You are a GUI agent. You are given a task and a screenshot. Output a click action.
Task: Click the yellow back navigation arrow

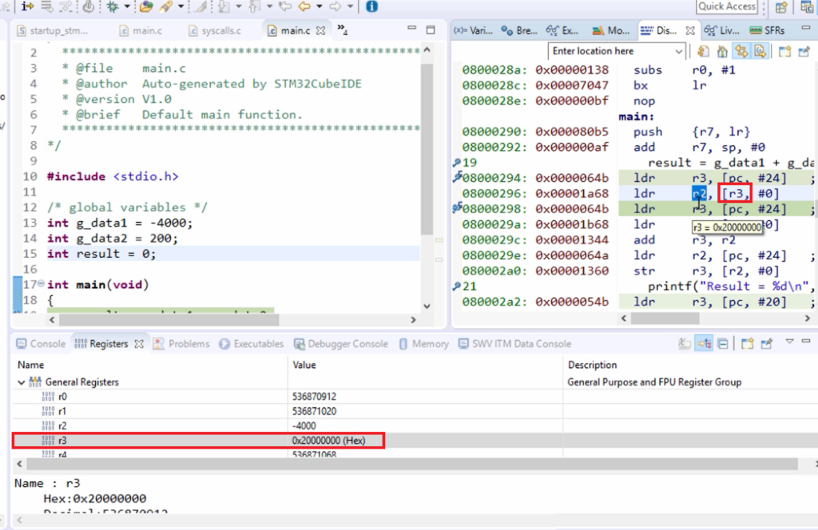(x=304, y=6)
